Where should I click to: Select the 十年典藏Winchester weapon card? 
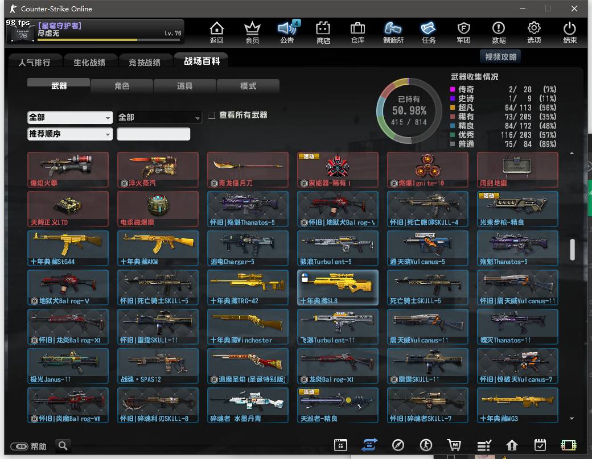point(248,326)
